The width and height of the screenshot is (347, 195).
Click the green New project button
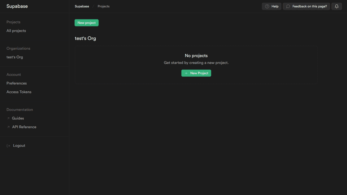(86, 23)
